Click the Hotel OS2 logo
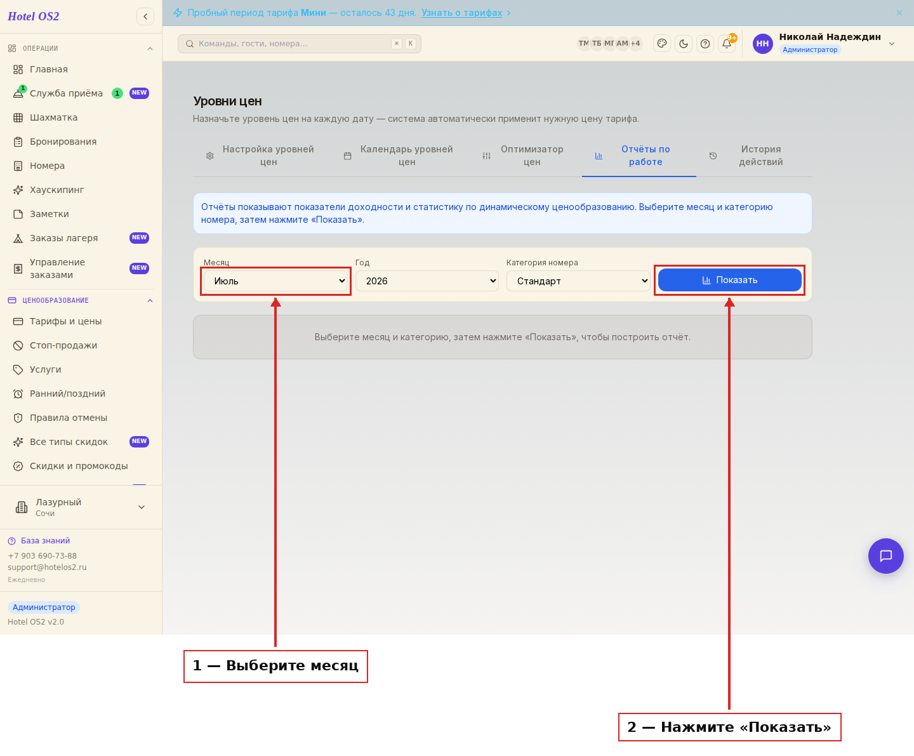This screenshot has width=914, height=756. [33, 17]
